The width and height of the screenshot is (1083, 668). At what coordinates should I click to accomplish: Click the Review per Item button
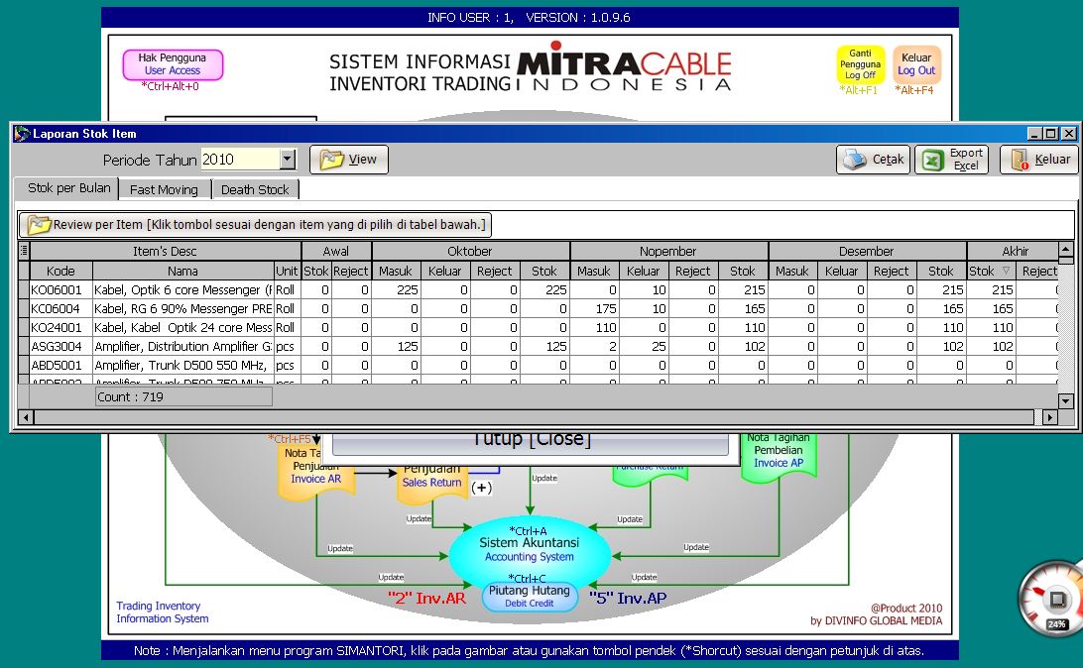click(x=256, y=224)
